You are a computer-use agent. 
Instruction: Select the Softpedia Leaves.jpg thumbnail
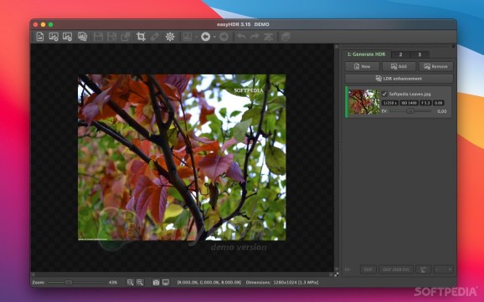364,102
